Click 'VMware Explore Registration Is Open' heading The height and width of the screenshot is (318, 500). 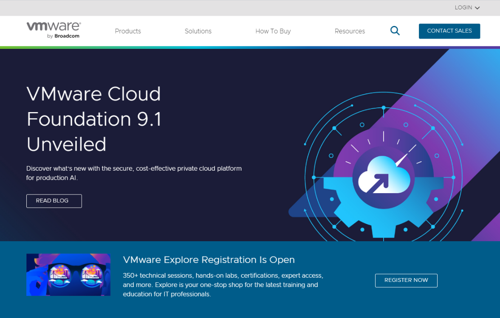209,260
